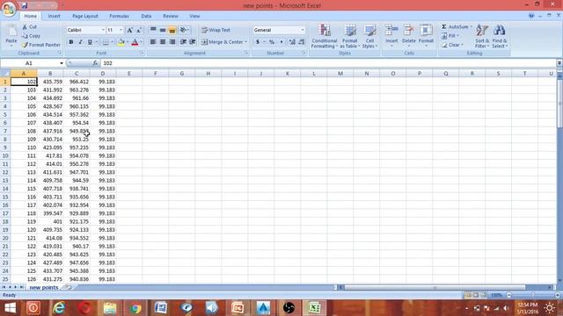
Task: Switch to the View tab
Action: pyautogui.click(x=194, y=16)
